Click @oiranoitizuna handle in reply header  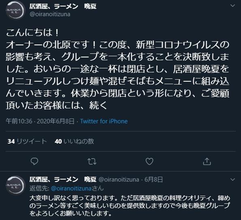coord(119,180)
